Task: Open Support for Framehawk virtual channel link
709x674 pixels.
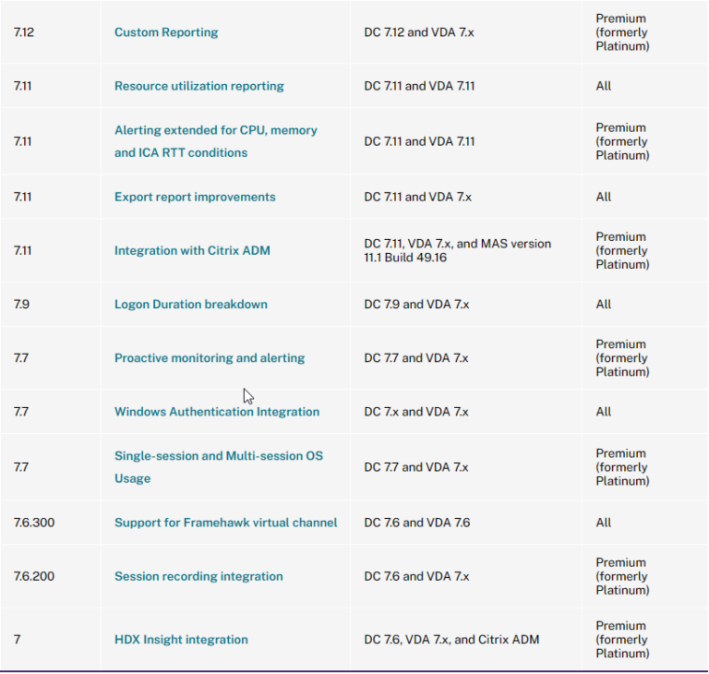Action: (x=225, y=523)
